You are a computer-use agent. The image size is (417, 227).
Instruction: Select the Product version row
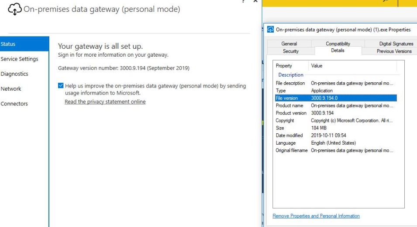click(336, 113)
